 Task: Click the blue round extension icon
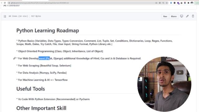pos(171,3)
